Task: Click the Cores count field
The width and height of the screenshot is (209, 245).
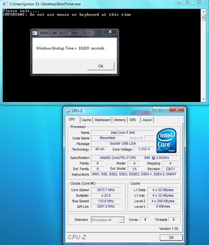Action: click(x=145, y=220)
